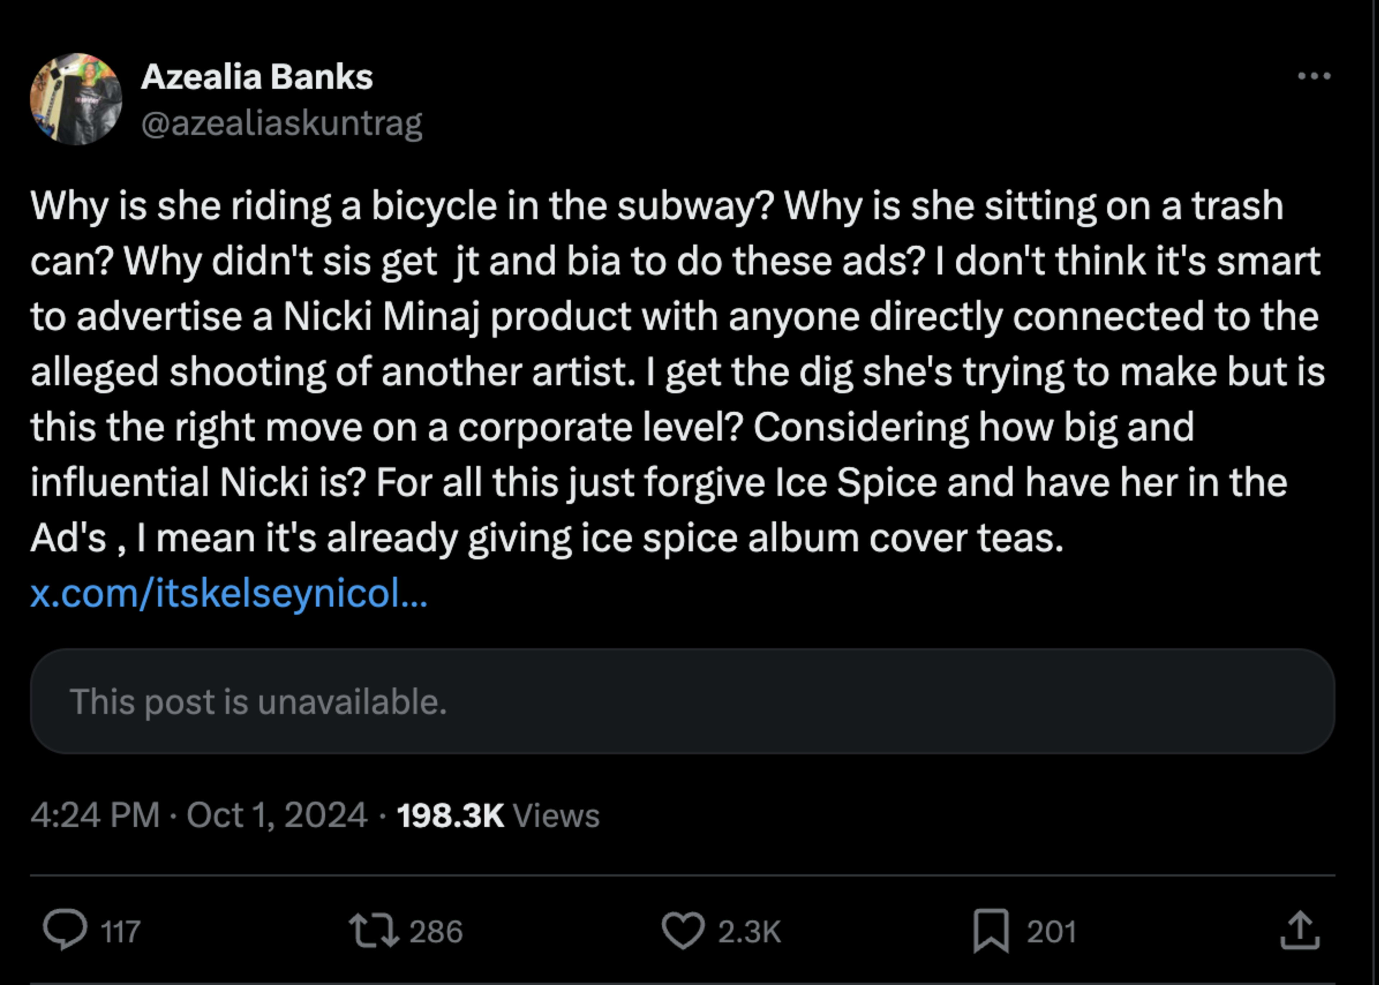Click the 2.3K likes count
Viewport: 1379px width, 985px height.
click(x=749, y=931)
